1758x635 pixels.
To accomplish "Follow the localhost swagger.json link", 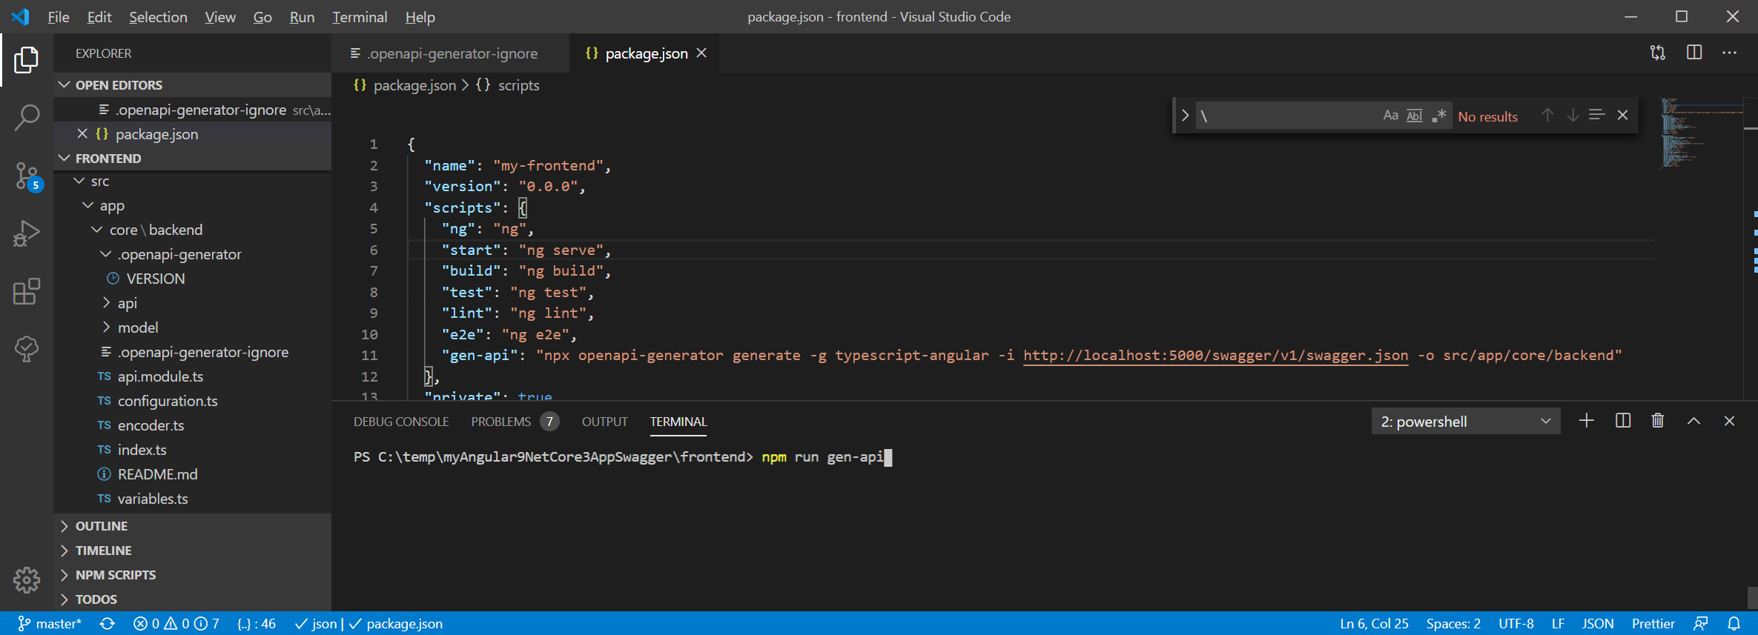I will click(1215, 356).
